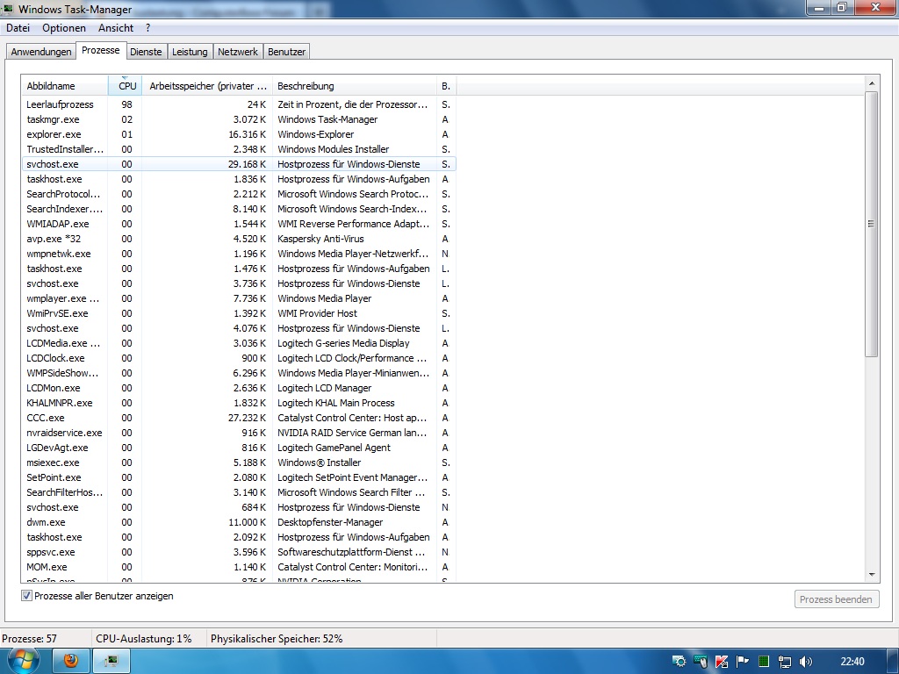Sort by the CPU column header
Viewport: 899px width, 674px height.
(125, 86)
